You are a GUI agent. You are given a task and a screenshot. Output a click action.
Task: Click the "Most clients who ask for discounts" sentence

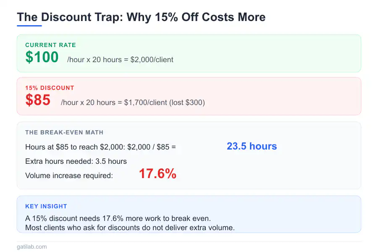pyautogui.click(x=129, y=228)
